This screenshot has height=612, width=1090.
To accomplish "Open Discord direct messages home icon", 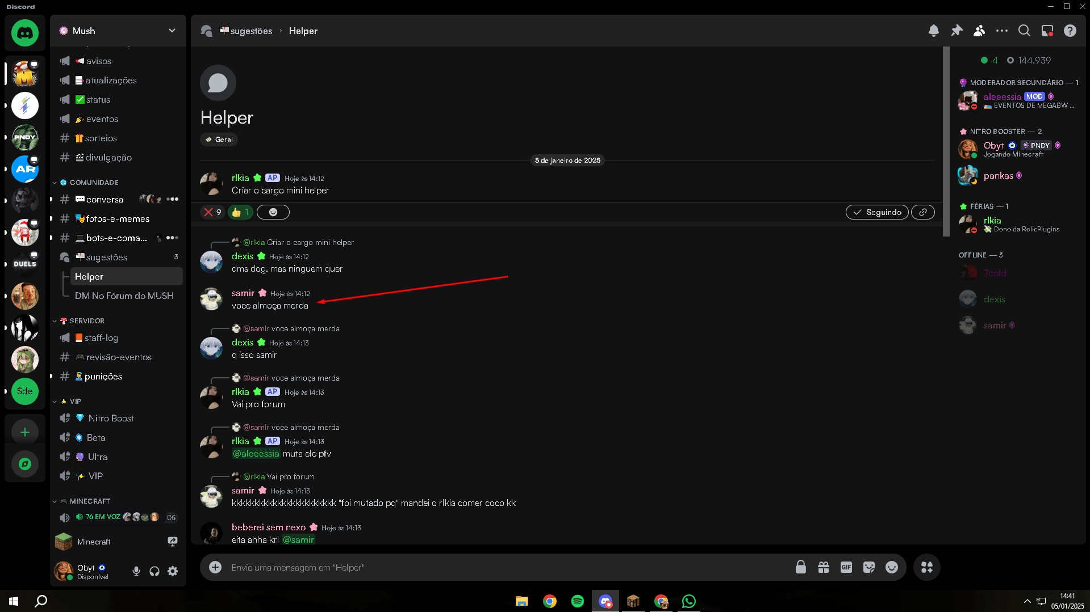I will coord(25,33).
